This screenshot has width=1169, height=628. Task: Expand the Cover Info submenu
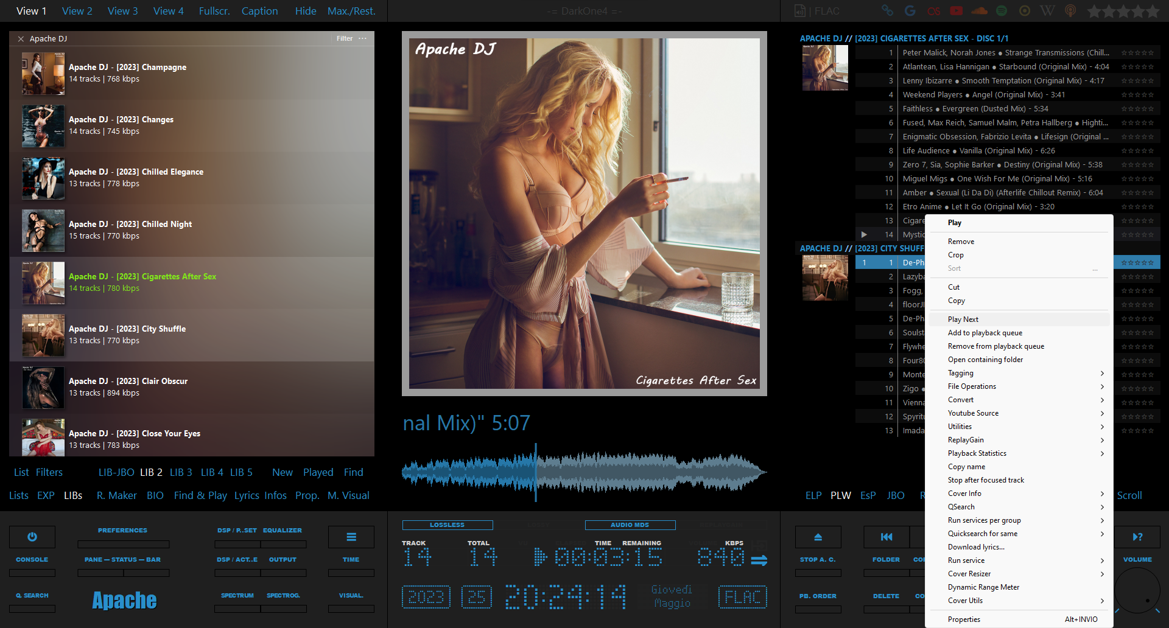tap(1019, 494)
